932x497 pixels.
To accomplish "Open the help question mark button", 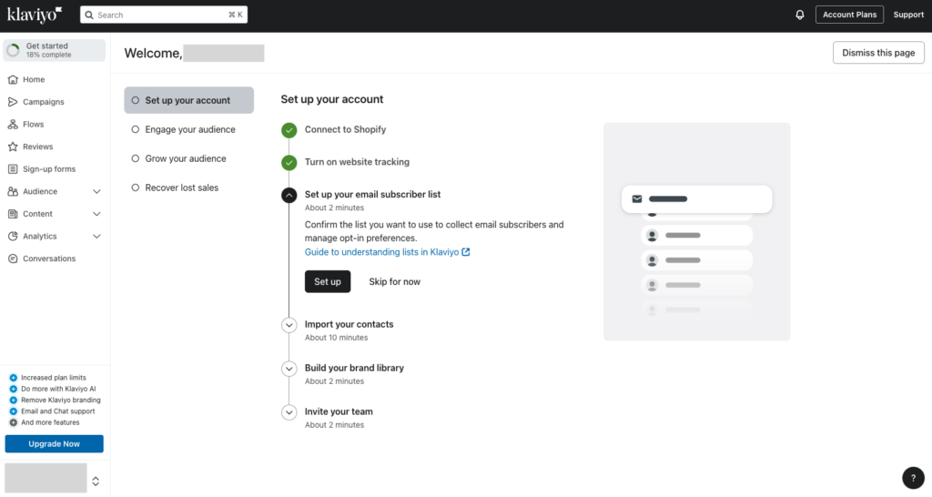I will pos(913,478).
